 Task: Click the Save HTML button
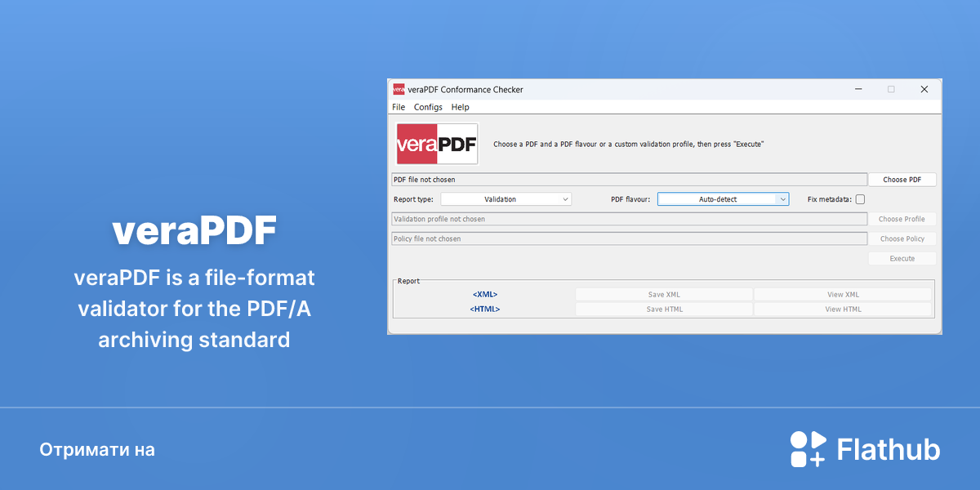(x=664, y=310)
